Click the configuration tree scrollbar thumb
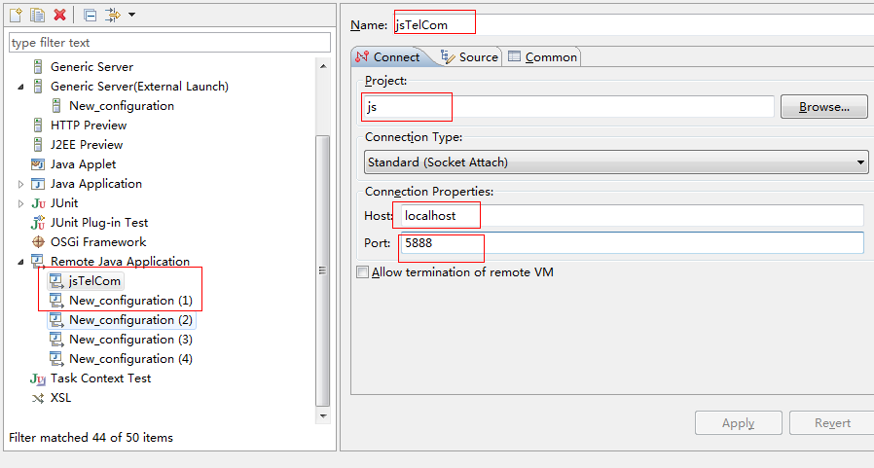This screenshot has width=874, height=468. [x=323, y=270]
